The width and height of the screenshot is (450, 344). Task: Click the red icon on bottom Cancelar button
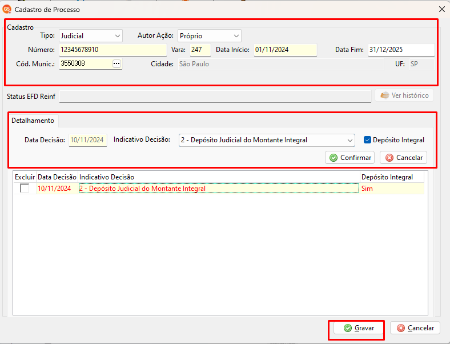(401, 328)
